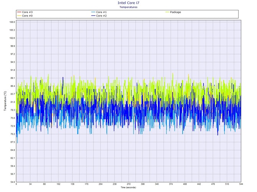Click the Core #0 legend entry
The height and width of the screenshot is (192, 257).
click(x=25, y=16)
